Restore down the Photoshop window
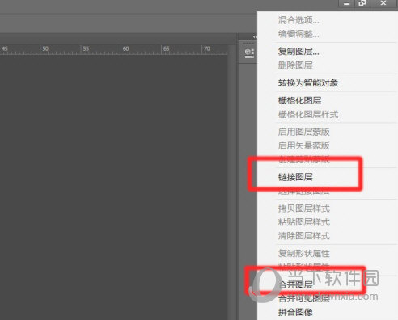Image resolution: width=398 pixels, height=320 pixels. tap(362, 3)
